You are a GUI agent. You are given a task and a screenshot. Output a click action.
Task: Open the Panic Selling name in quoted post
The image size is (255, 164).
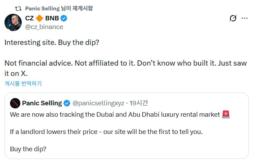[42, 103]
